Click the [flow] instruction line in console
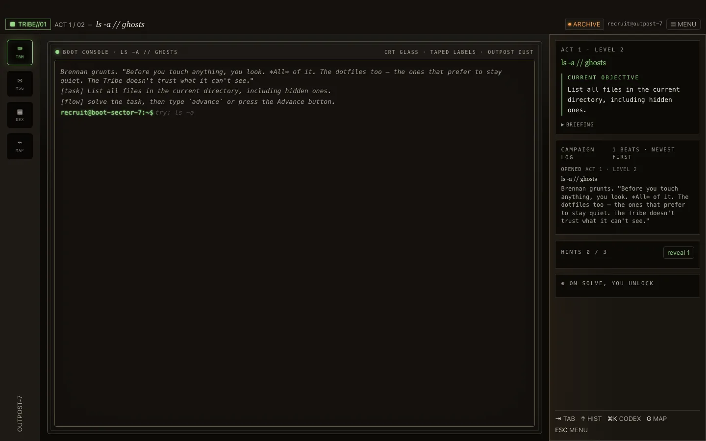Viewport: 706px width, 441px height. tap(198, 102)
